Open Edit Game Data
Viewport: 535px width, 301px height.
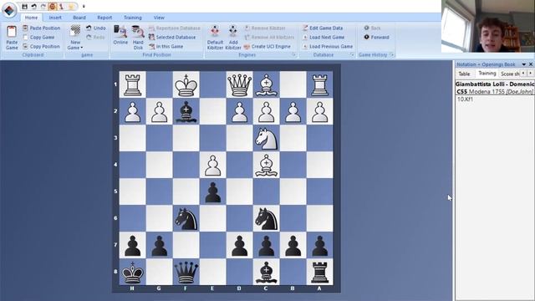pyautogui.click(x=323, y=28)
